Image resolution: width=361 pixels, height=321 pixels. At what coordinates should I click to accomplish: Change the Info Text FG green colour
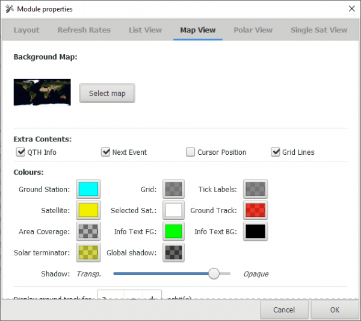tap(173, 231)
